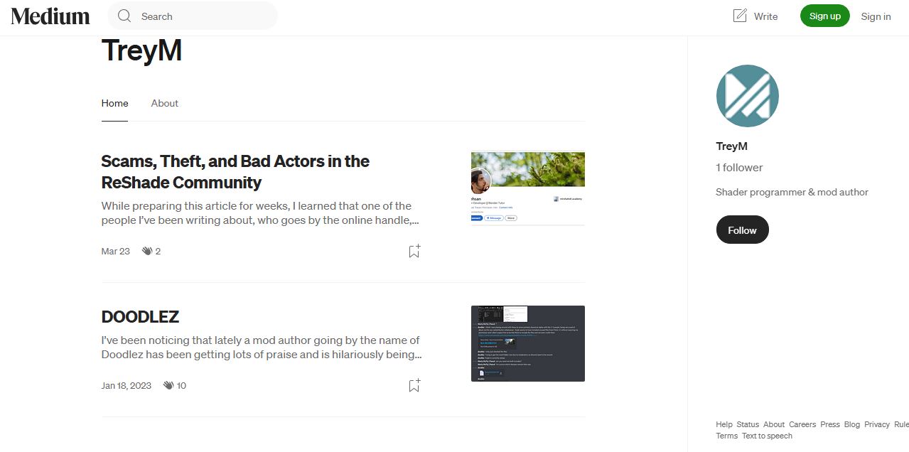Click the TreyM name in sidebar
This screenshot has height=452, width=909.
[x=732, y=146]
